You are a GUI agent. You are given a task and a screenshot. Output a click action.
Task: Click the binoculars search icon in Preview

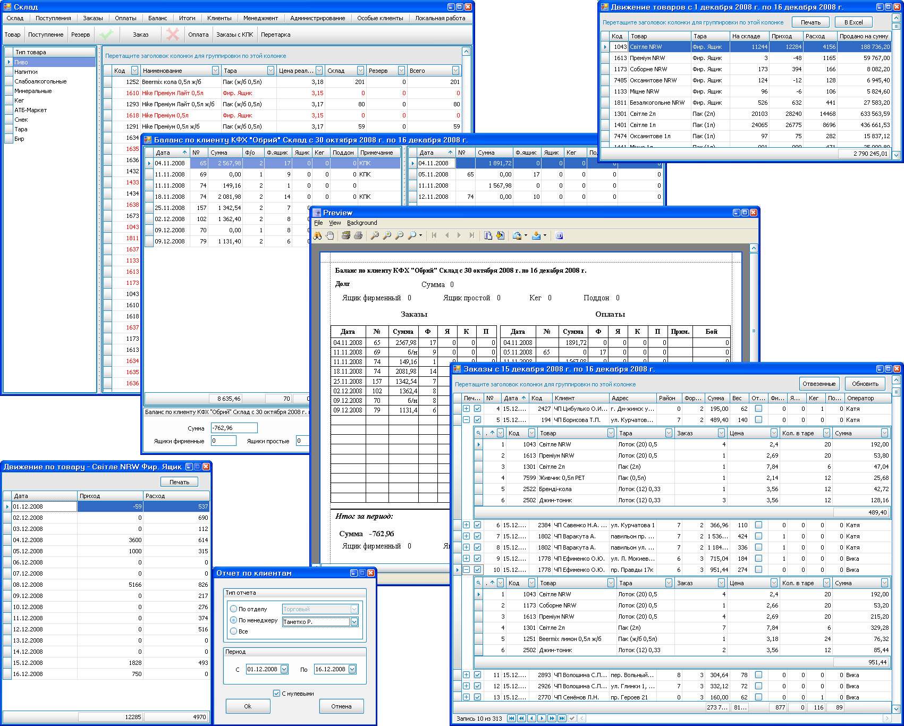coord(317,235)
